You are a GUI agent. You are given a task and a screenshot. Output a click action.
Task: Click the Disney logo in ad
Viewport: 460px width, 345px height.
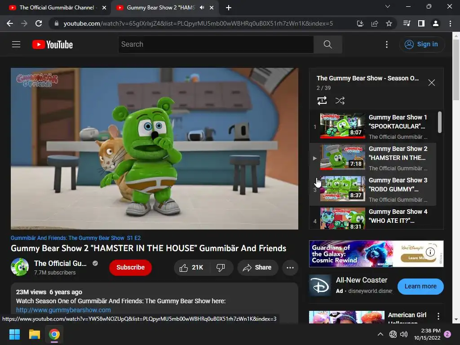320,286
